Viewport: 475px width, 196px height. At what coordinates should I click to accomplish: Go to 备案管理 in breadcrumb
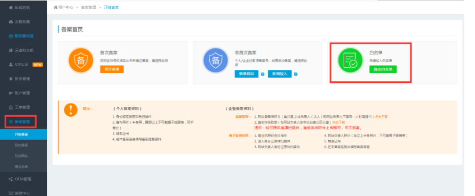pos(89,7)
